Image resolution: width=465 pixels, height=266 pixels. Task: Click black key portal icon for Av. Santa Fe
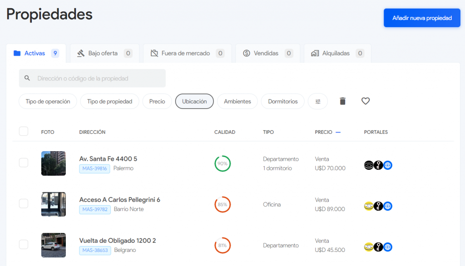tap(378, 165)
